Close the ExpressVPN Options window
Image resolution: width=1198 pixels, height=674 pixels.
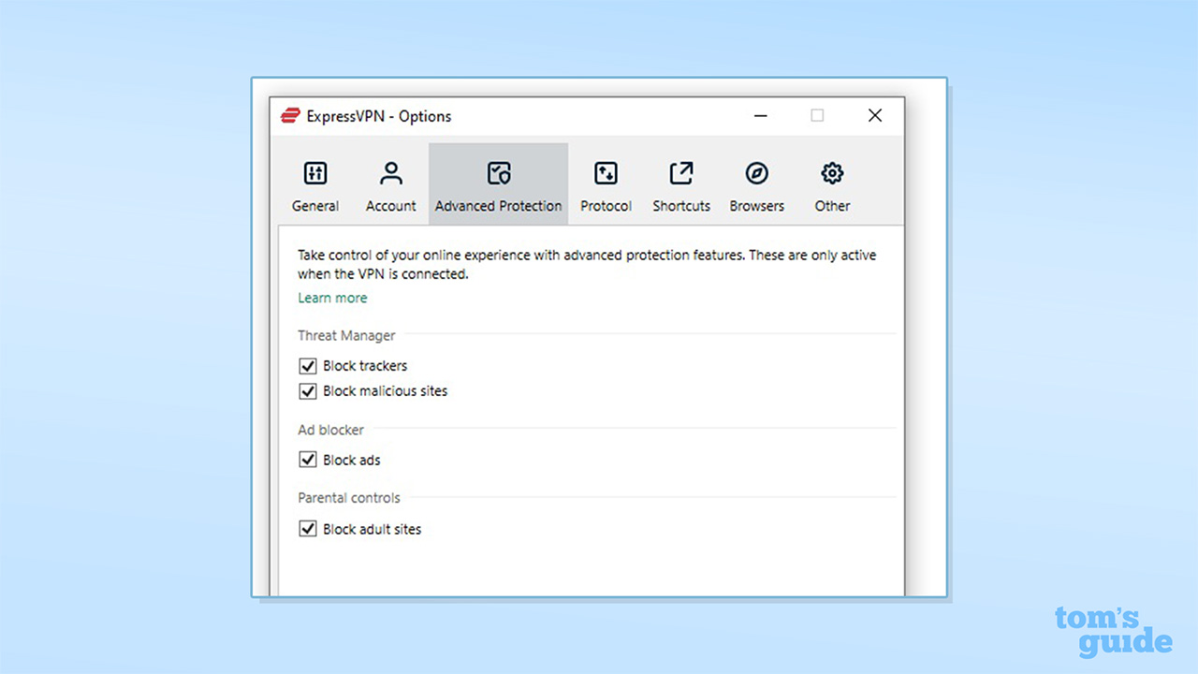coord(875,115)
